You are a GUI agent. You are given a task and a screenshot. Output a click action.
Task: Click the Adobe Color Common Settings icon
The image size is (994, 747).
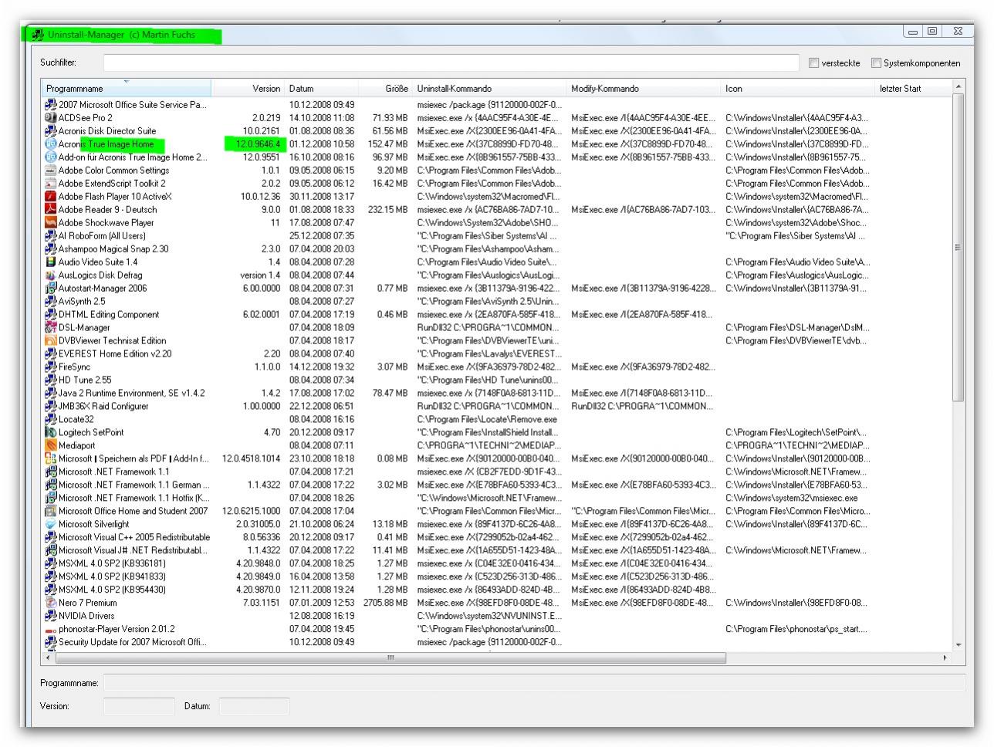tap(51, 171)
